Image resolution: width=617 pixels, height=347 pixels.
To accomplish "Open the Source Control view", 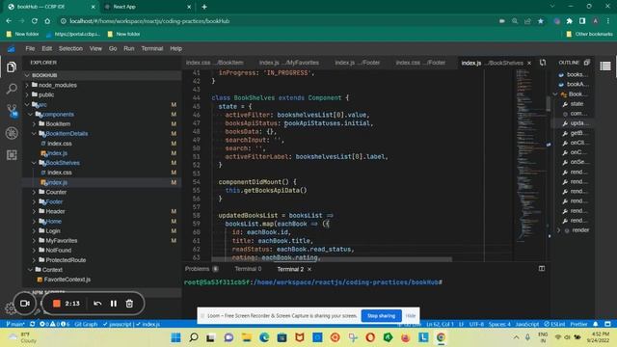I will point(12,111).
